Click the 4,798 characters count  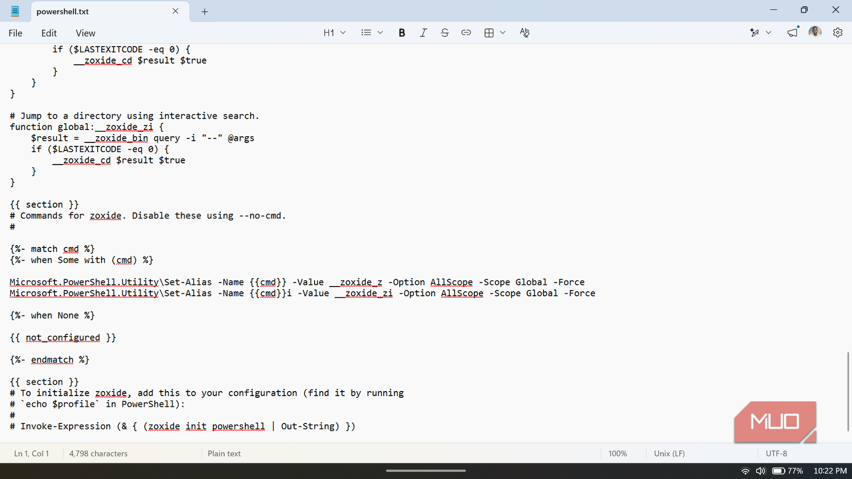coord(98,453)
